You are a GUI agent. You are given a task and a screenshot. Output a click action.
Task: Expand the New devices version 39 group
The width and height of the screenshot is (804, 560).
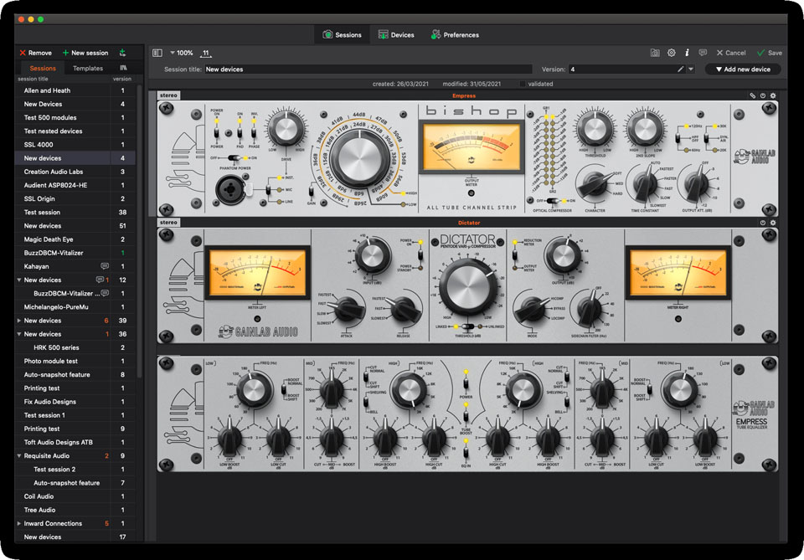click(19, 321)
